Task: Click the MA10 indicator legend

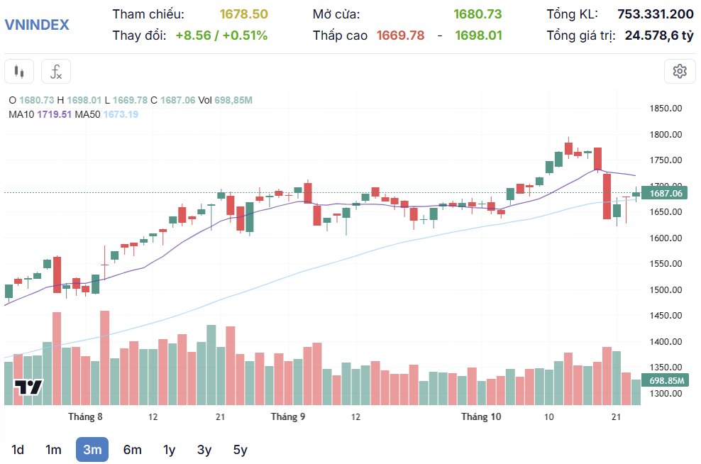Action: tap(40, 114)
